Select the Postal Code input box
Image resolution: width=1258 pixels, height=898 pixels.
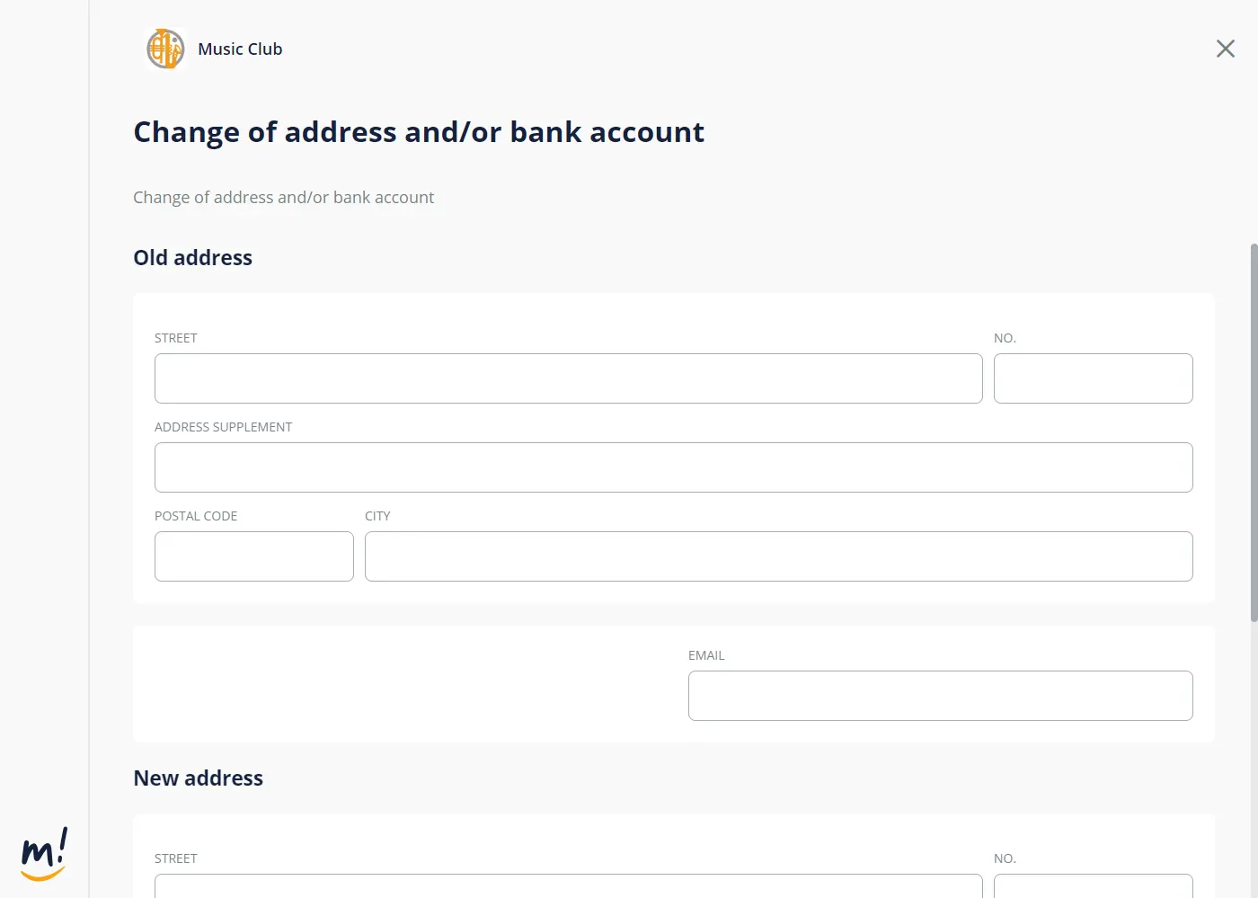point(254,556)
